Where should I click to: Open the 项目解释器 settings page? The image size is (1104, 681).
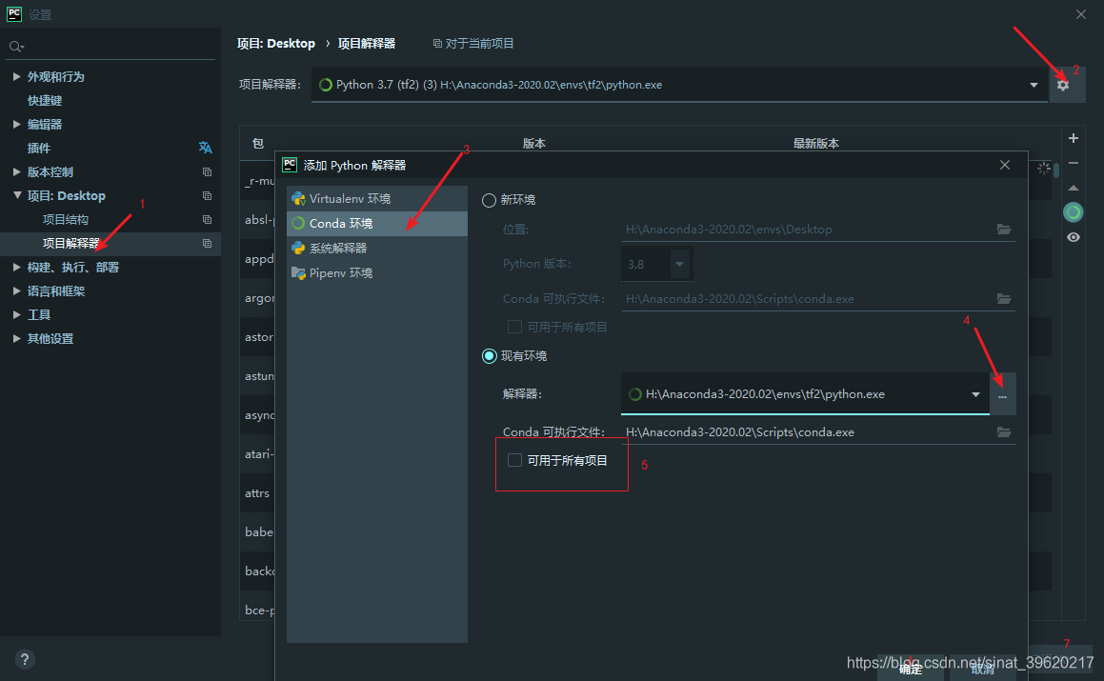pos(71,243)
